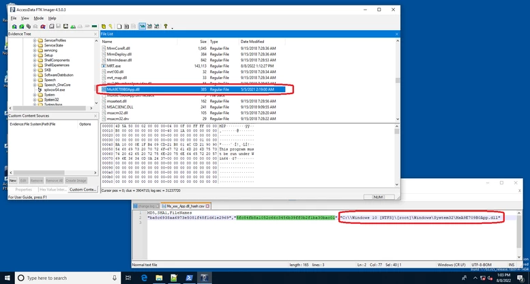This screenshot has height=284, width=530.
Task: Expand the SoftwareDistribution folder node
Action: tap(35, 75)
